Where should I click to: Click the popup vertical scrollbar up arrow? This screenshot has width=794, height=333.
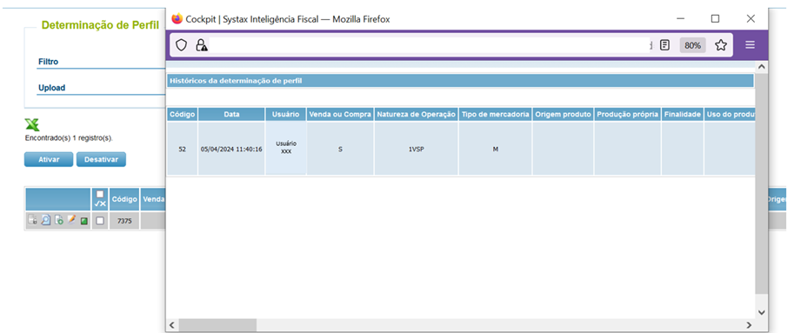[761, 67]
